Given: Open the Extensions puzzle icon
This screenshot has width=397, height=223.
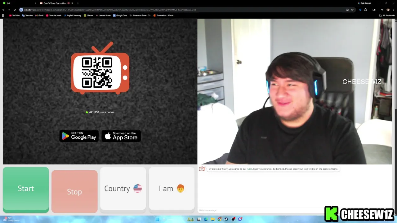Looking at the screenshot, I should pyautogui.click(x=366, y=10).
